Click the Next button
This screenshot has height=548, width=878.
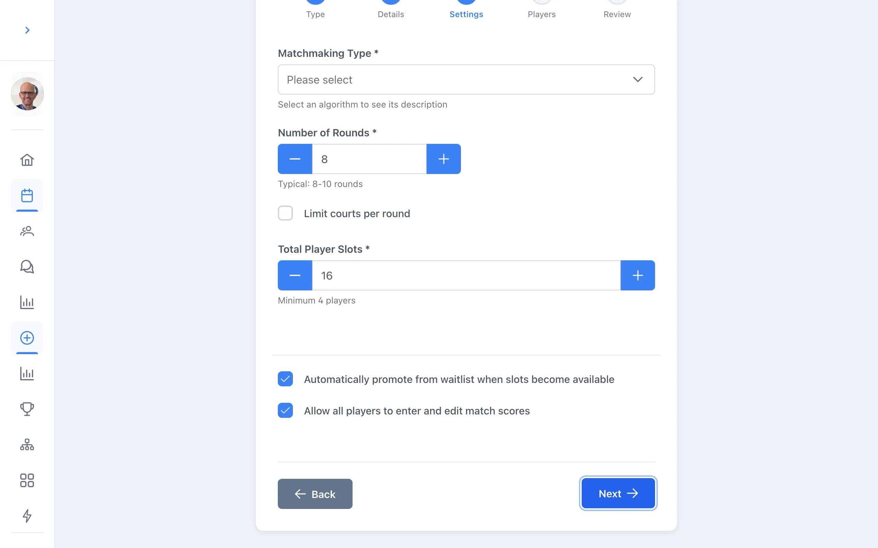618,493
